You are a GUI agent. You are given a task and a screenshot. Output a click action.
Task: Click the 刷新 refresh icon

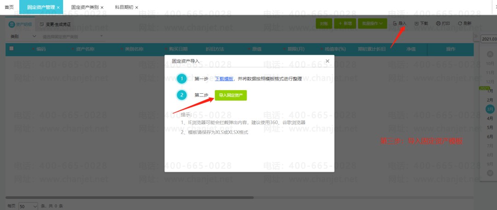pos(460,23)
